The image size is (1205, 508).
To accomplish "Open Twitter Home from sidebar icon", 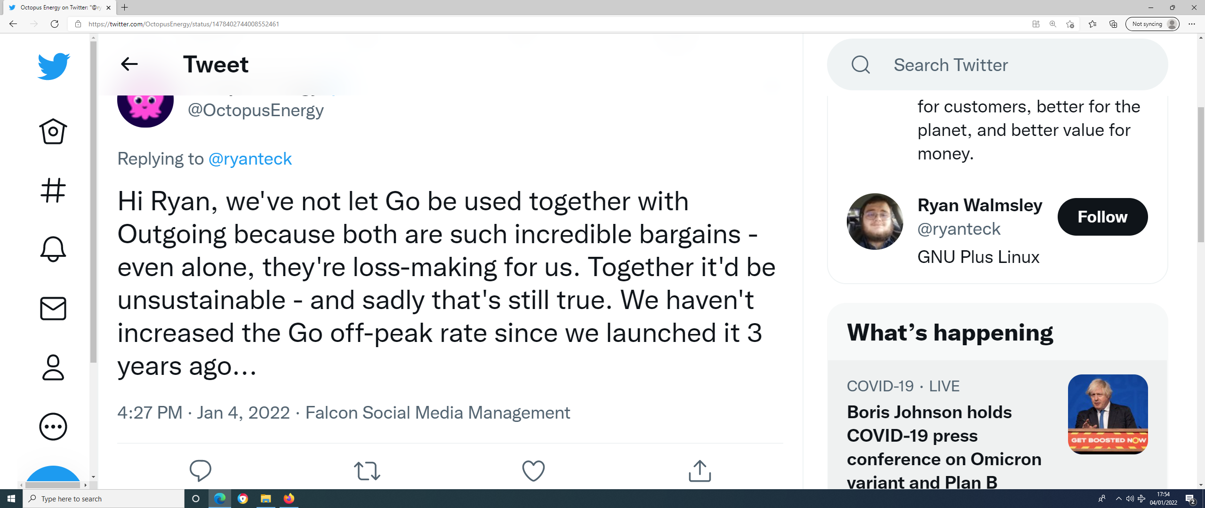I will click(x=53, y=131).
